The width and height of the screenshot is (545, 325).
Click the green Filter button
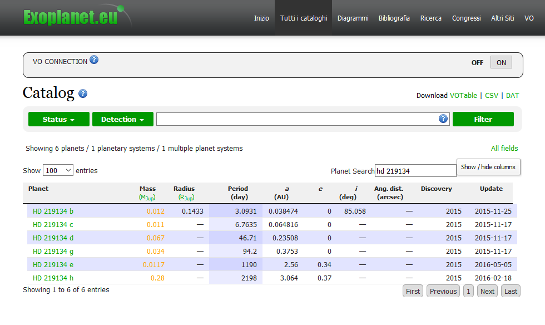[x=483, y=119]
